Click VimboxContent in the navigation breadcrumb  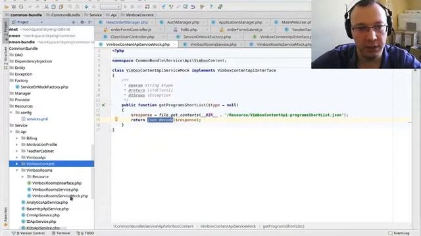coord(137,15)
